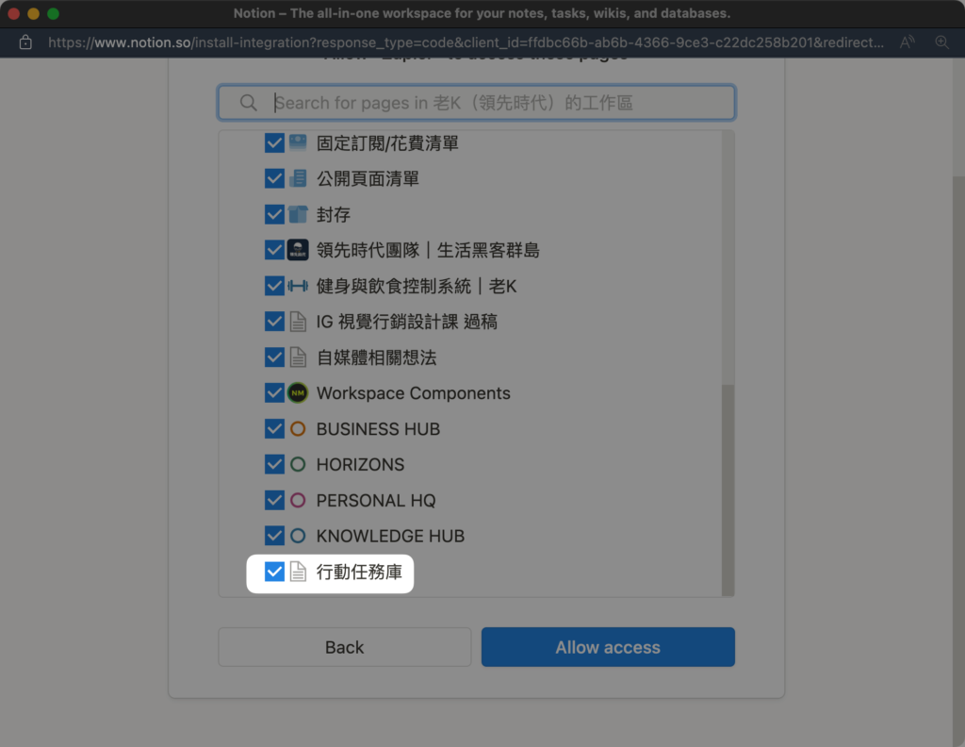This screenshot has width=965, height=747.
Task: Click the 固定訂閱/花費清單 label
Action: point(387,143)
